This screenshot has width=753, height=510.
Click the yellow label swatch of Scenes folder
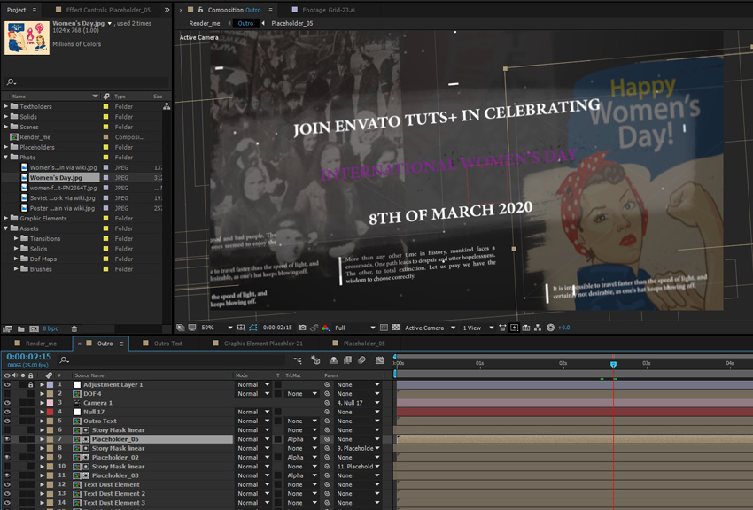[105, 127]
